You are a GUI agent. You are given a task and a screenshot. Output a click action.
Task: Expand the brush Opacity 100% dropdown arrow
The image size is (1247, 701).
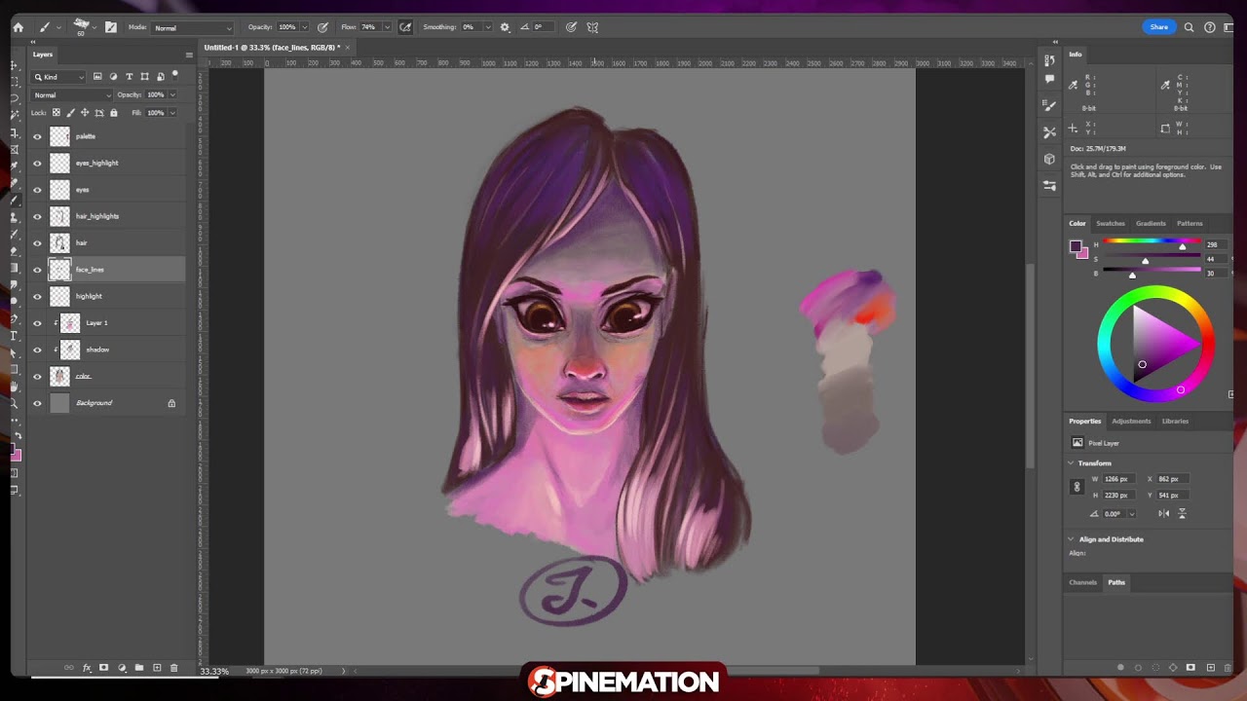pos(306,27)
